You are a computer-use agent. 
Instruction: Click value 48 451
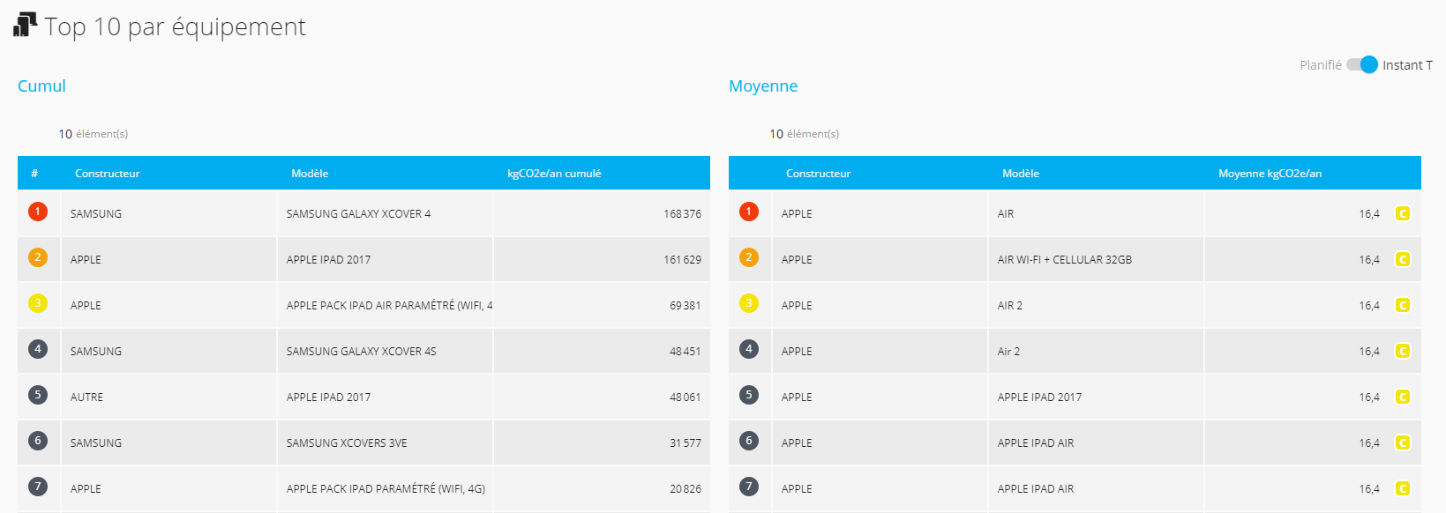point(685,352)
